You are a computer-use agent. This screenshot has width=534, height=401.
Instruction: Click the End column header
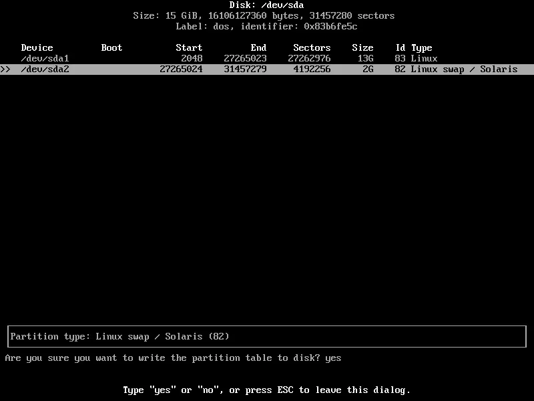click(258, 47)
